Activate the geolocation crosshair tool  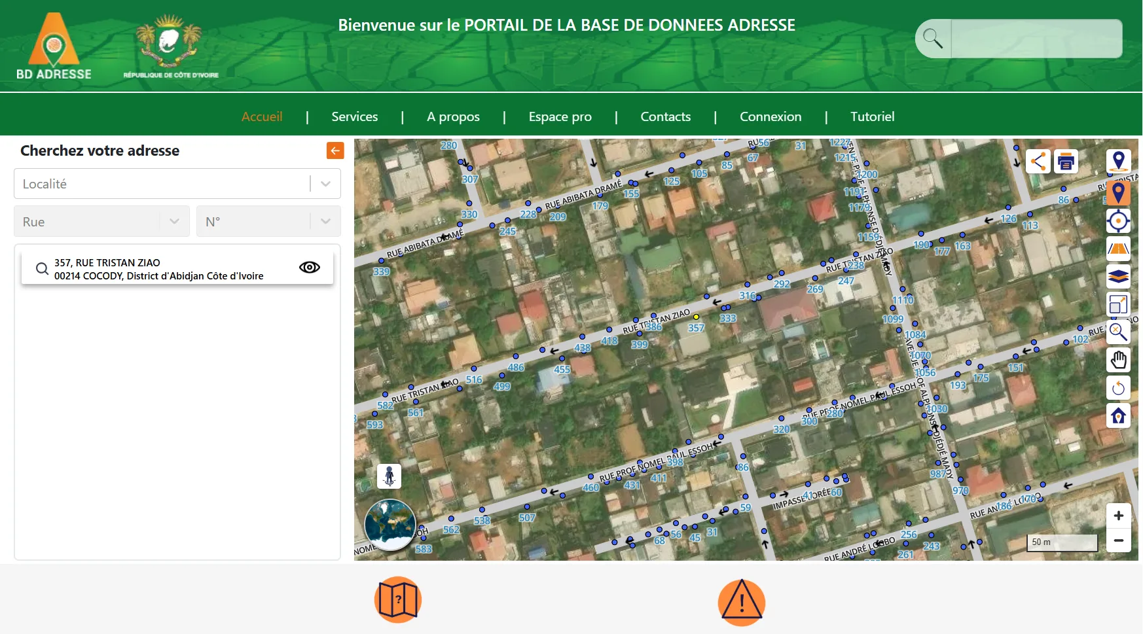pyautogui.click(x=1118, y=221)
